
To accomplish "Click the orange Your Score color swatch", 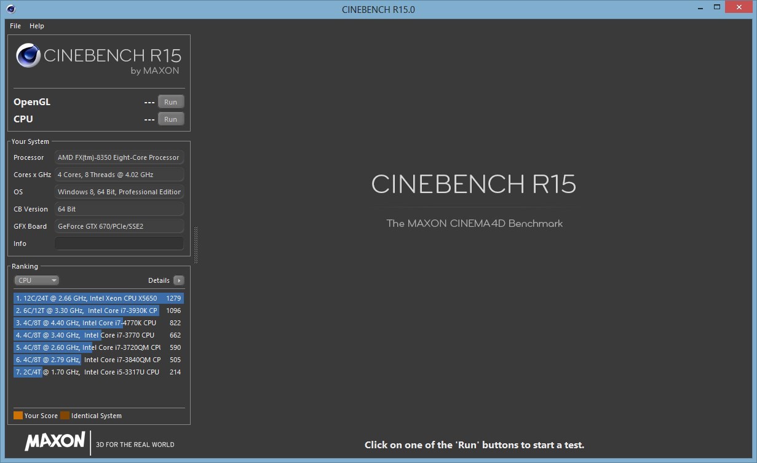I will coord(18,416).
